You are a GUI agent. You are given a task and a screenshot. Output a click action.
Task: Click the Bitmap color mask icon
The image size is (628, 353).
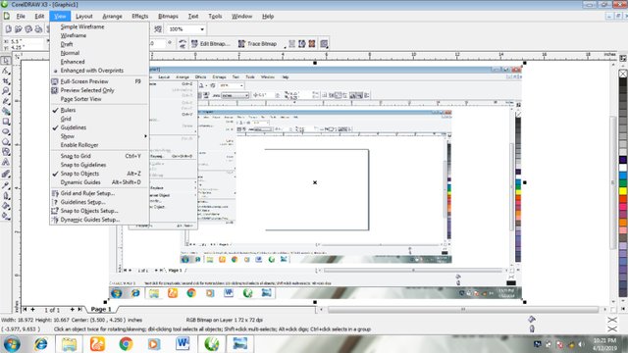[312, 43]
